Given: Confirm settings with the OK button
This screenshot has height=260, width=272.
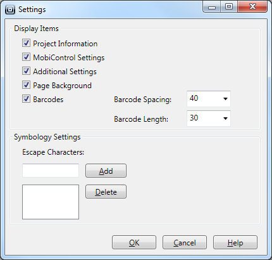Looking at the screenshot, I should click(x=134, y=242).
